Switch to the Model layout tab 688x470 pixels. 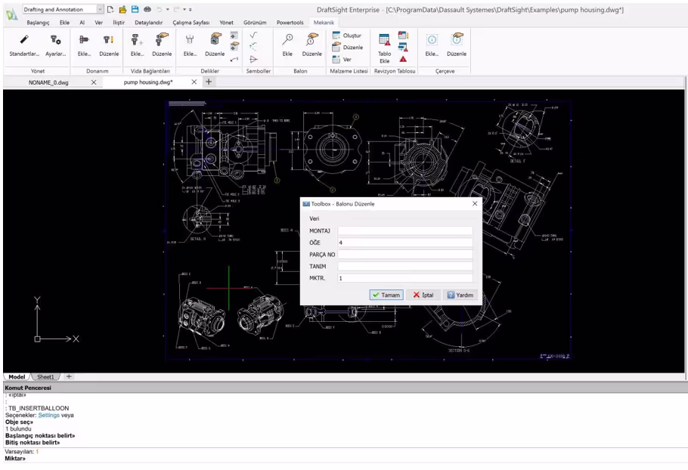click(17, 376)
